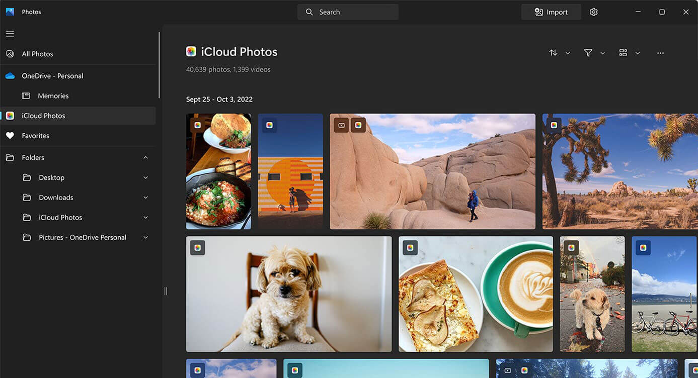Click the sort arrows icon
Image resolution: width=698 pixels, height=378 pixels.
[x=553, y=53]
